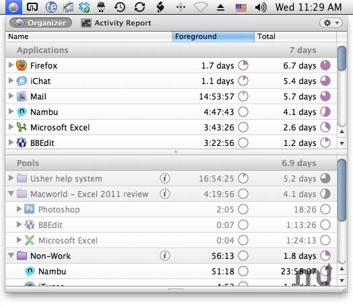Open the Time Machine menu bar icon
Screen dimensions: 353x306
click(119, 7)
